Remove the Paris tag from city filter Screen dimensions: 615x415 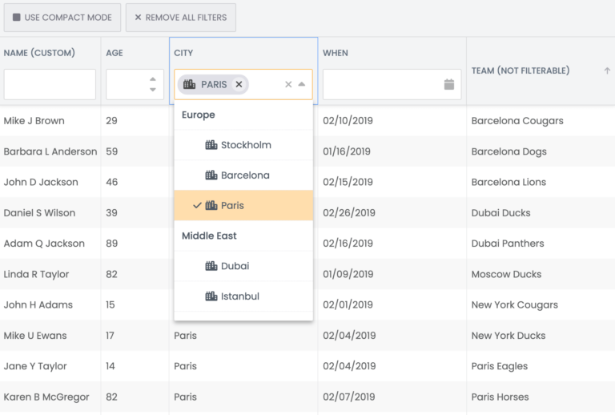point(239,84)
